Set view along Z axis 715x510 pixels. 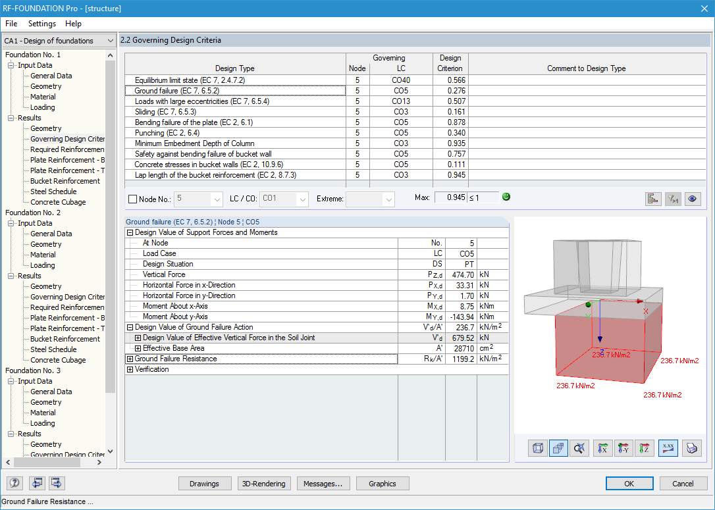pos(645,449)
